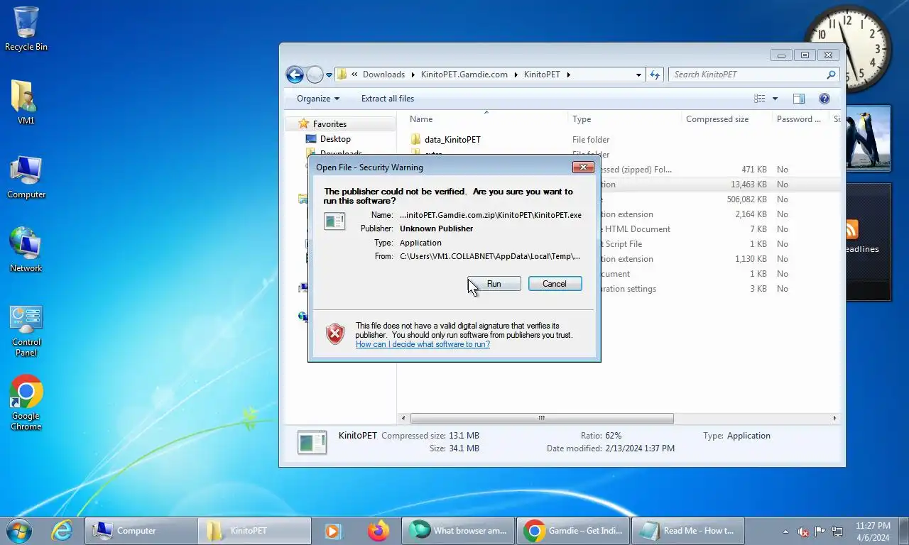Click Extract all files in toolbar
This screenshot has width=909, height=545.
(x=388, y=99)
